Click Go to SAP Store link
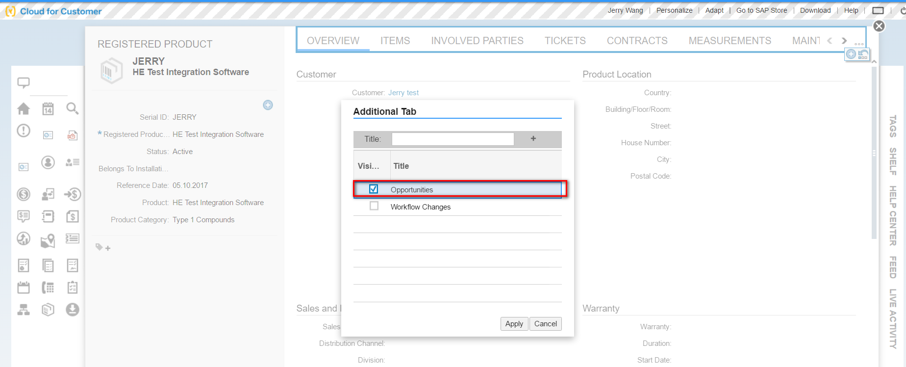 point(761,10)
